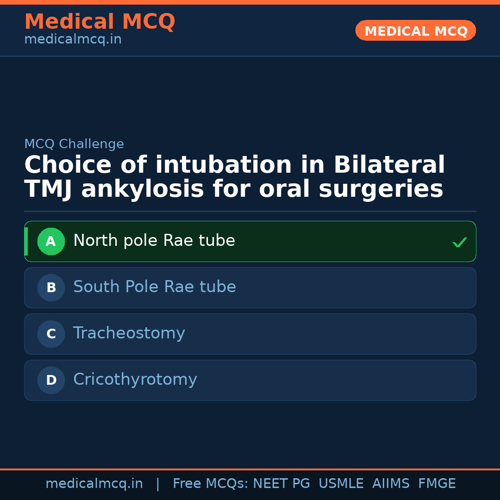Click FMGE in the footer
The image size is (500, 500).
point(437,484)
